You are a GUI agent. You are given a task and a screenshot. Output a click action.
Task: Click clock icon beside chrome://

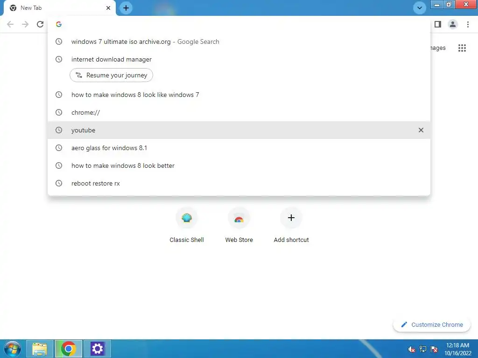pyautogui.click(x=59, y=112)
